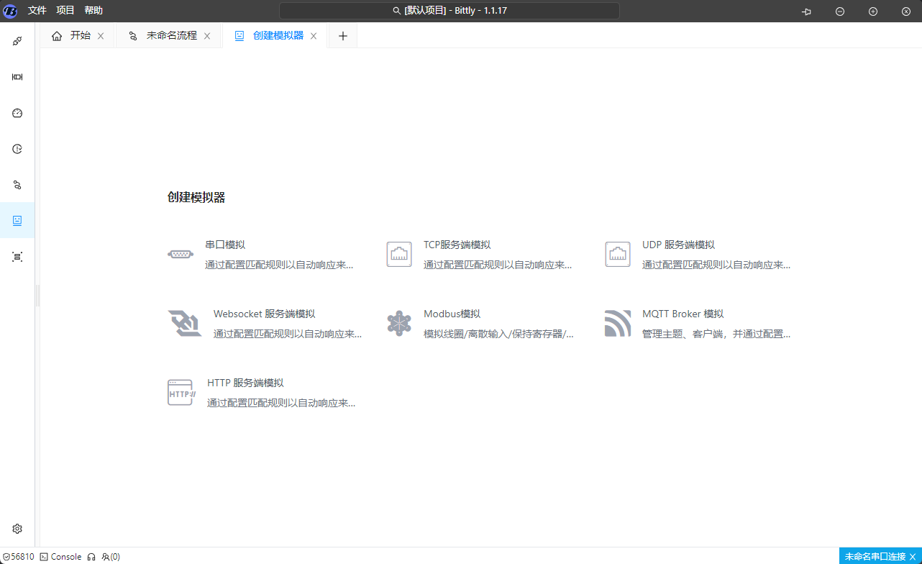
Task: Click the pin window icon in title bar
Action: (x=807, y=12)
